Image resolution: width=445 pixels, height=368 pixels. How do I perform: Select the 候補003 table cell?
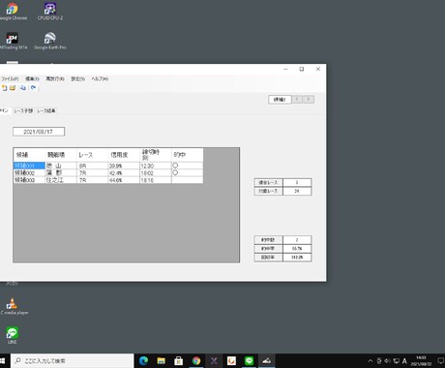29,180
